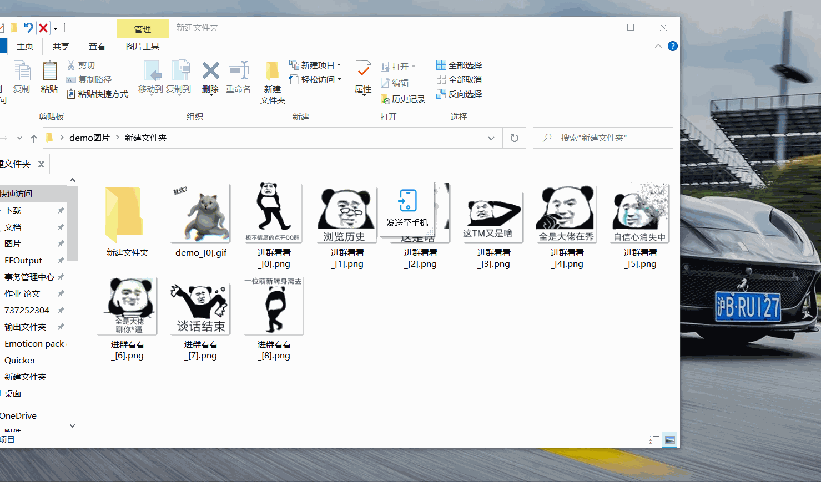Click Invert selection (反向选择)
The width and height of the screenshot is (821, 482).
pos(459,94)
